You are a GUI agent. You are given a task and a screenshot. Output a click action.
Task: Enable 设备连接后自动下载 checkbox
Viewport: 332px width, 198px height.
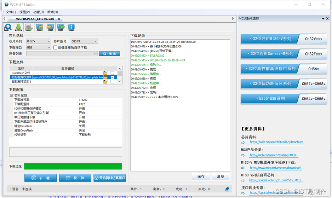pyautogui.click(x=55, y=47)
